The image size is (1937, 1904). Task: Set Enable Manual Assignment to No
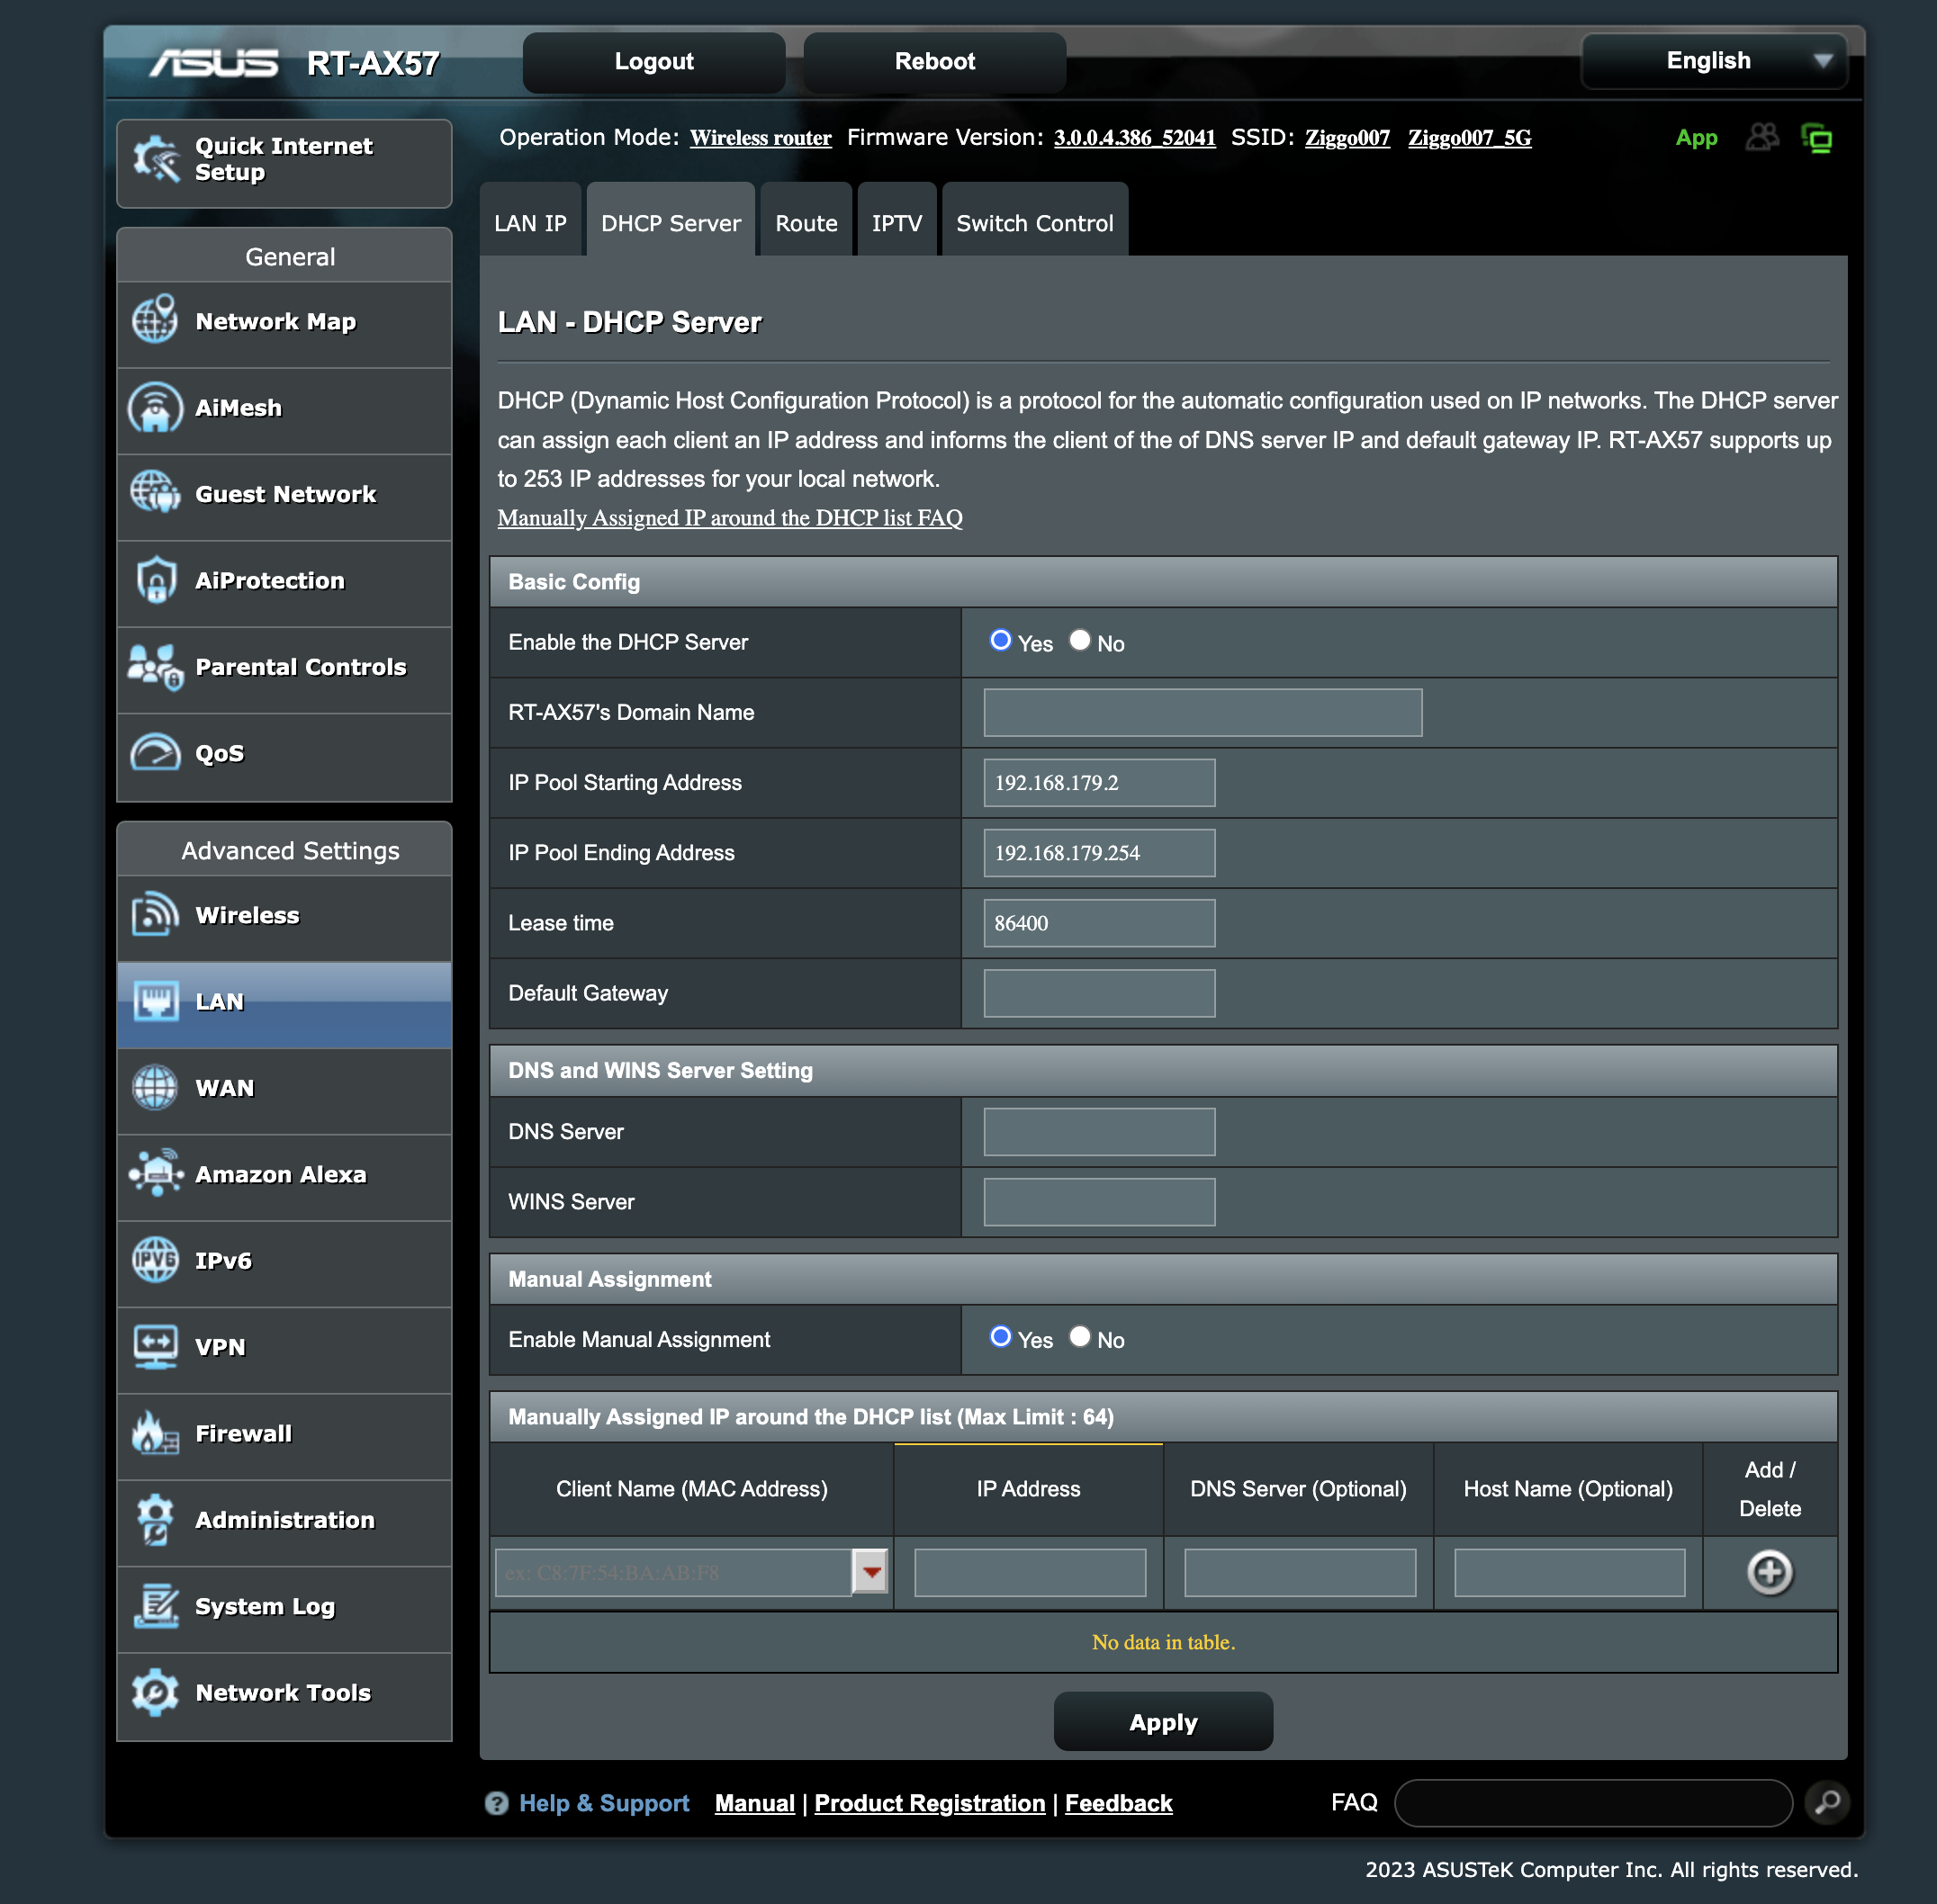(1079, 1337)
